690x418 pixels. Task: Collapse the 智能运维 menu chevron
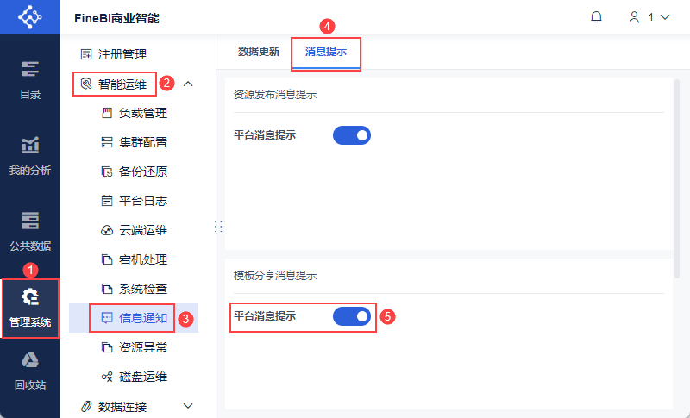[x=188, y=84]
